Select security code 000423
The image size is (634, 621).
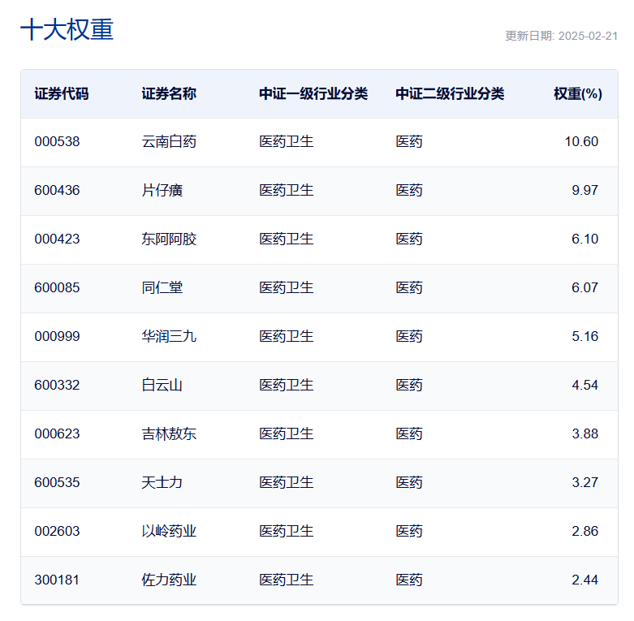(57, 239)
